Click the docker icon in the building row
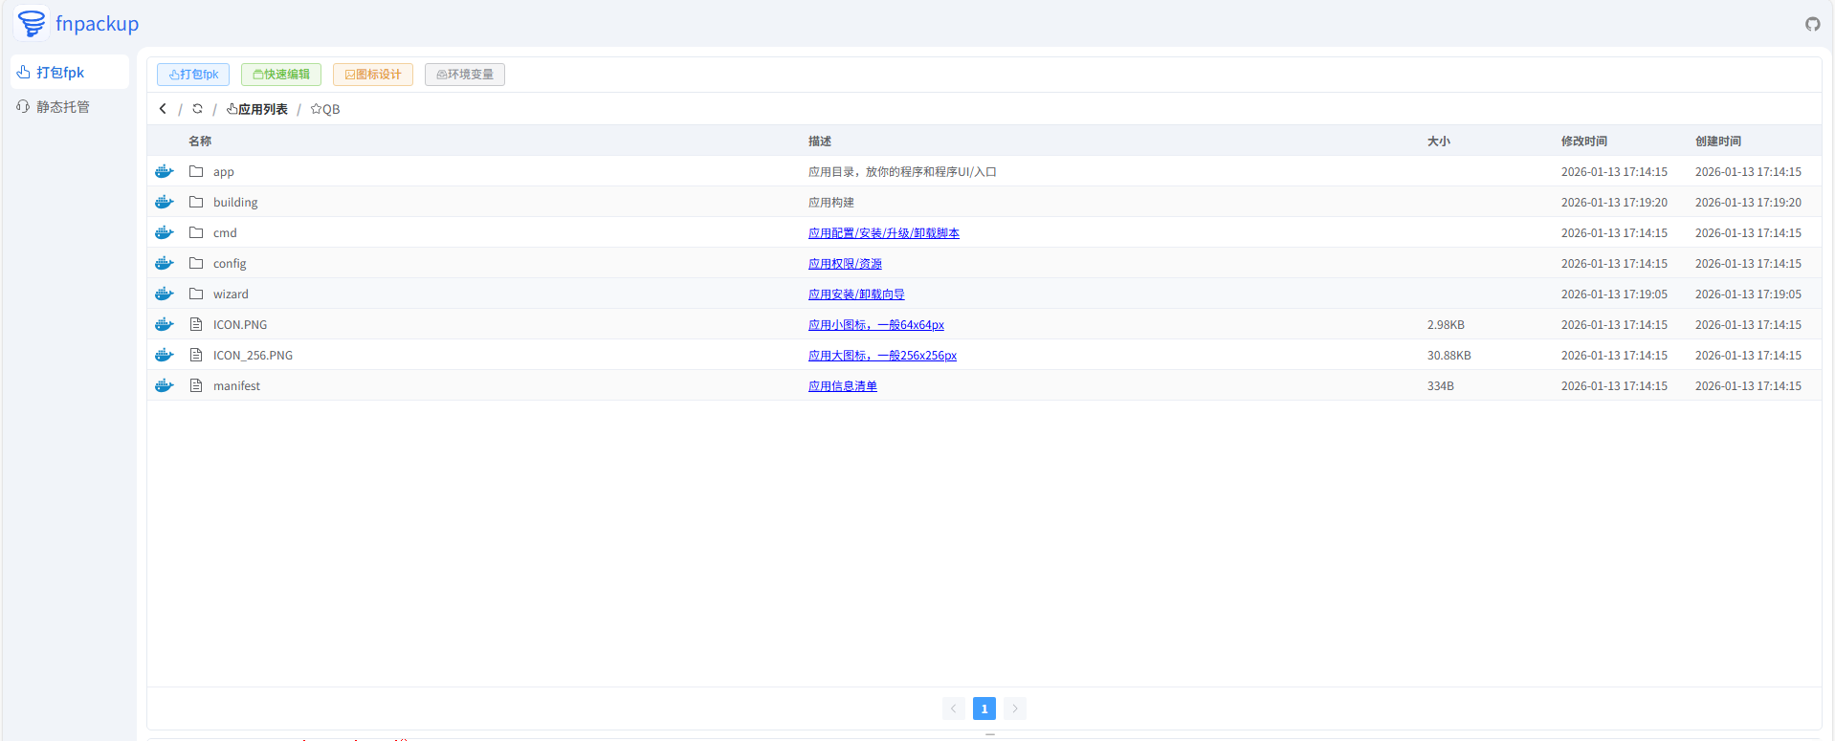Viewport: 1835px width, 741px height. tap(165, 202)
